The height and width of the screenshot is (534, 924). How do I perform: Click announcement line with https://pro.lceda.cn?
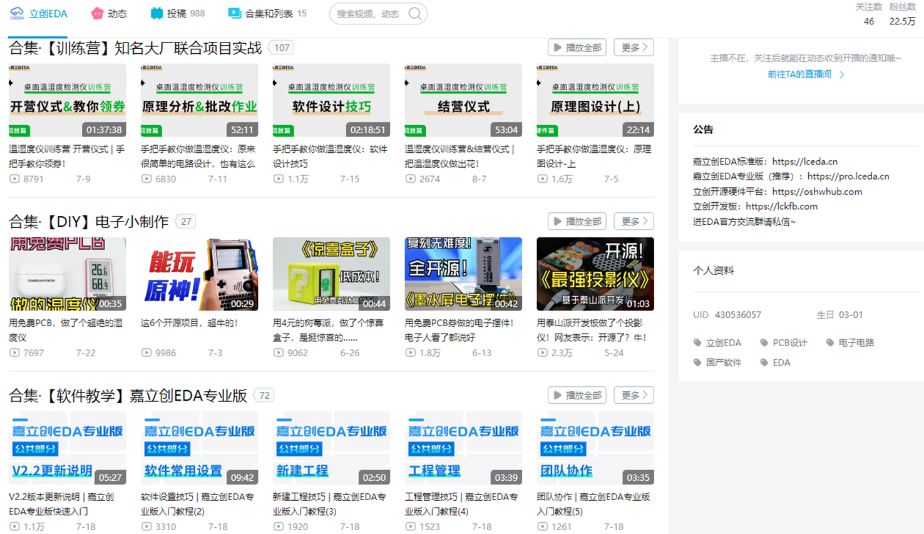791,177
